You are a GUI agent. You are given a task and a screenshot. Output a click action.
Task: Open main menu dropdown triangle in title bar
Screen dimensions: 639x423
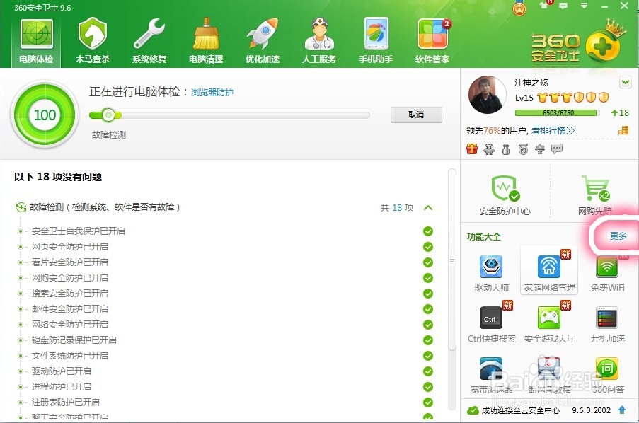[584, 6]
